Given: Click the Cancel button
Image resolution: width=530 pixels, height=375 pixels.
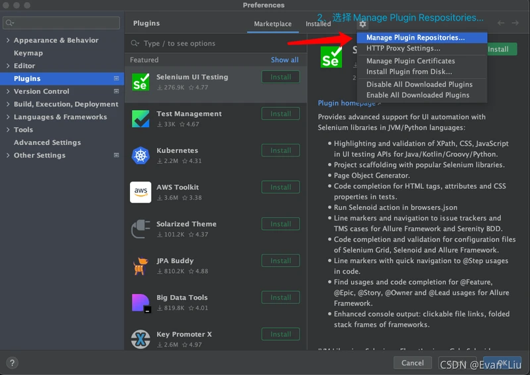Looking at the screenshot, I should [412, 363].
